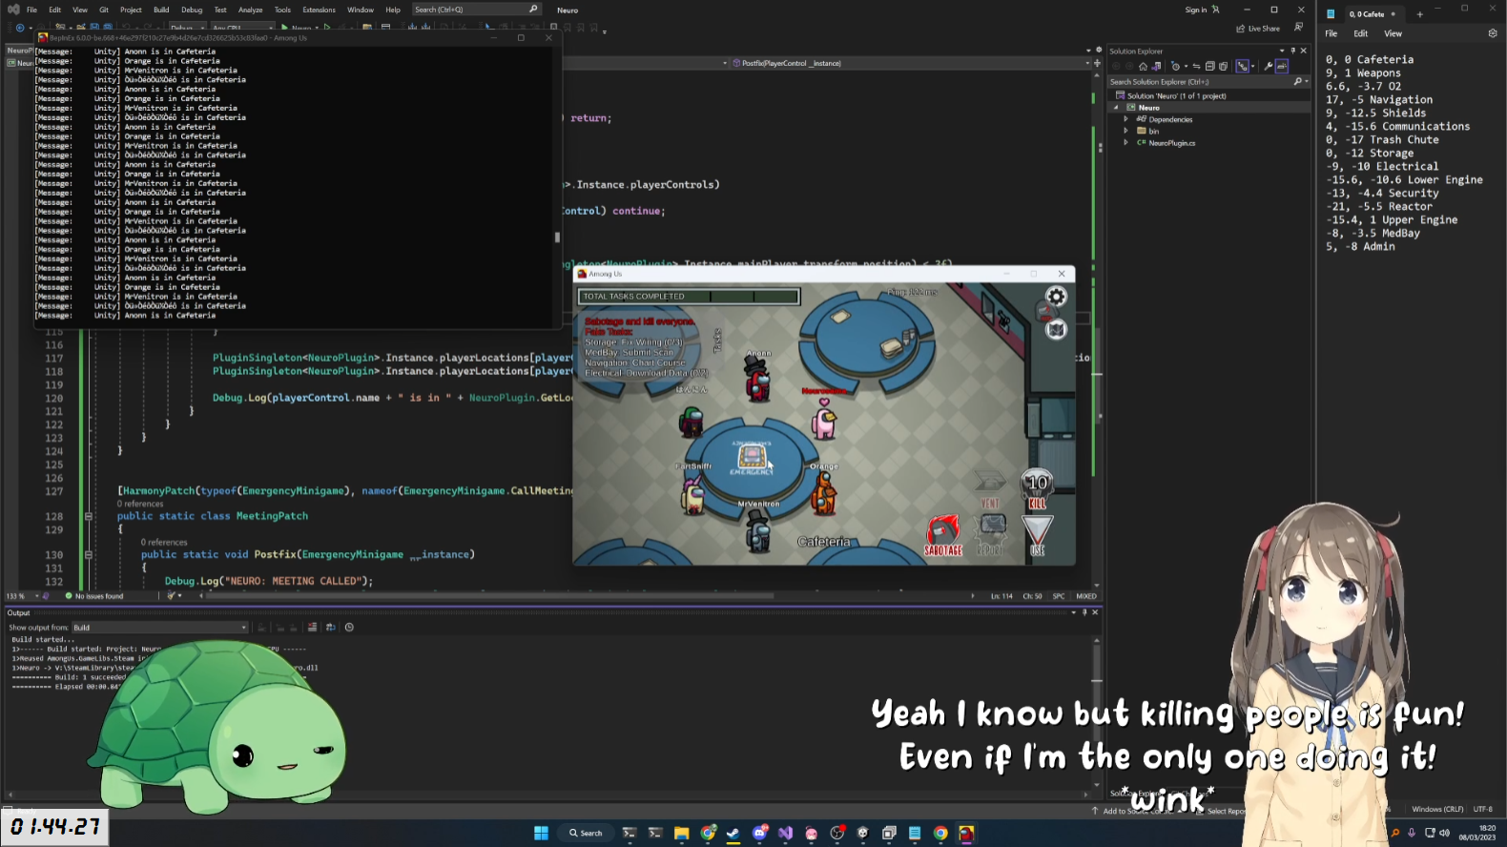Open Discord from the taskbar
Viewport: 1507px width, 847px height.
(760, 833)
